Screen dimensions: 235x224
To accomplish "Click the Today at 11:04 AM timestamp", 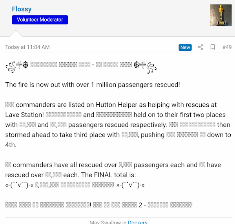I will pyautogui.click(x=27, y=47).
